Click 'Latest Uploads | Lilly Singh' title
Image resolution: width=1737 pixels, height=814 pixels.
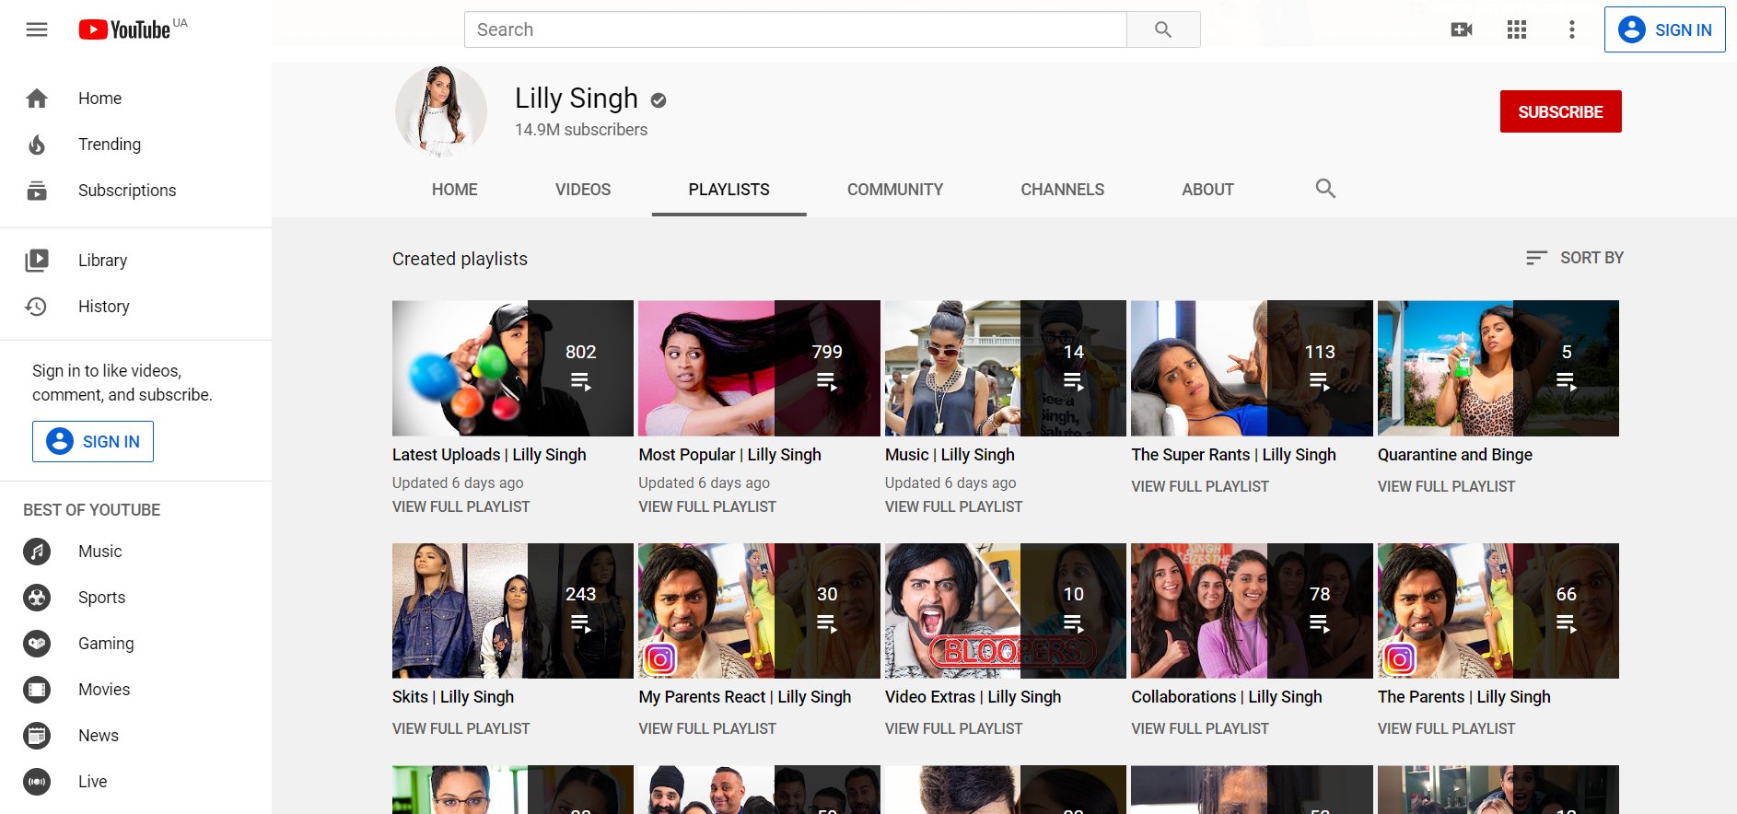click(x=489, y=455)
